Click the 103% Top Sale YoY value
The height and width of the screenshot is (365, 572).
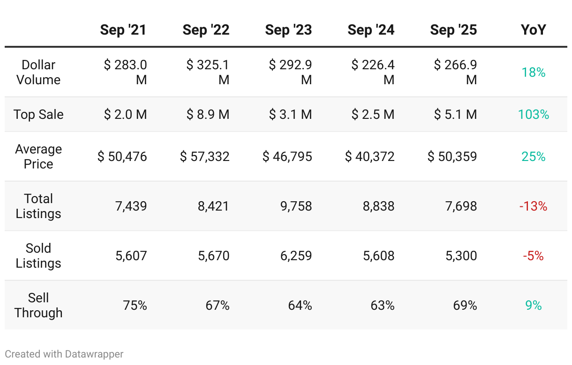click(534, 115)
